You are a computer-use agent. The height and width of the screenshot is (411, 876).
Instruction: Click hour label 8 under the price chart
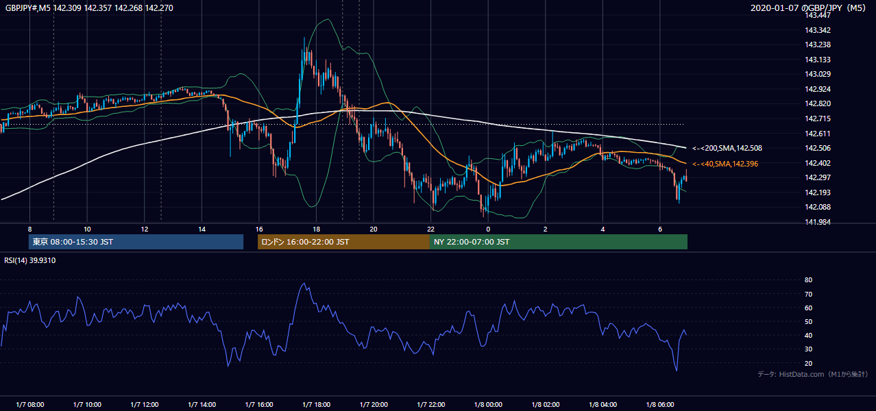29,229
